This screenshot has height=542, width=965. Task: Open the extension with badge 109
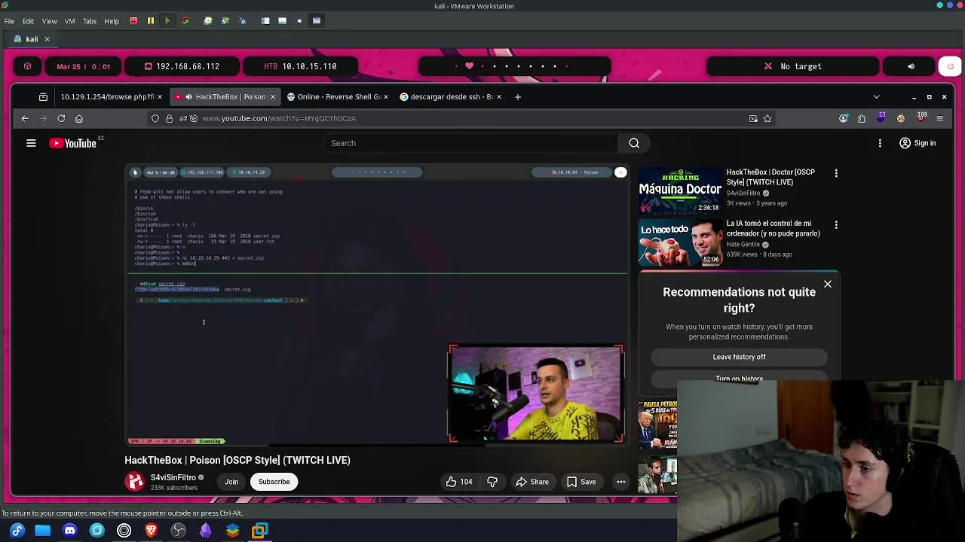pos(921,117)
